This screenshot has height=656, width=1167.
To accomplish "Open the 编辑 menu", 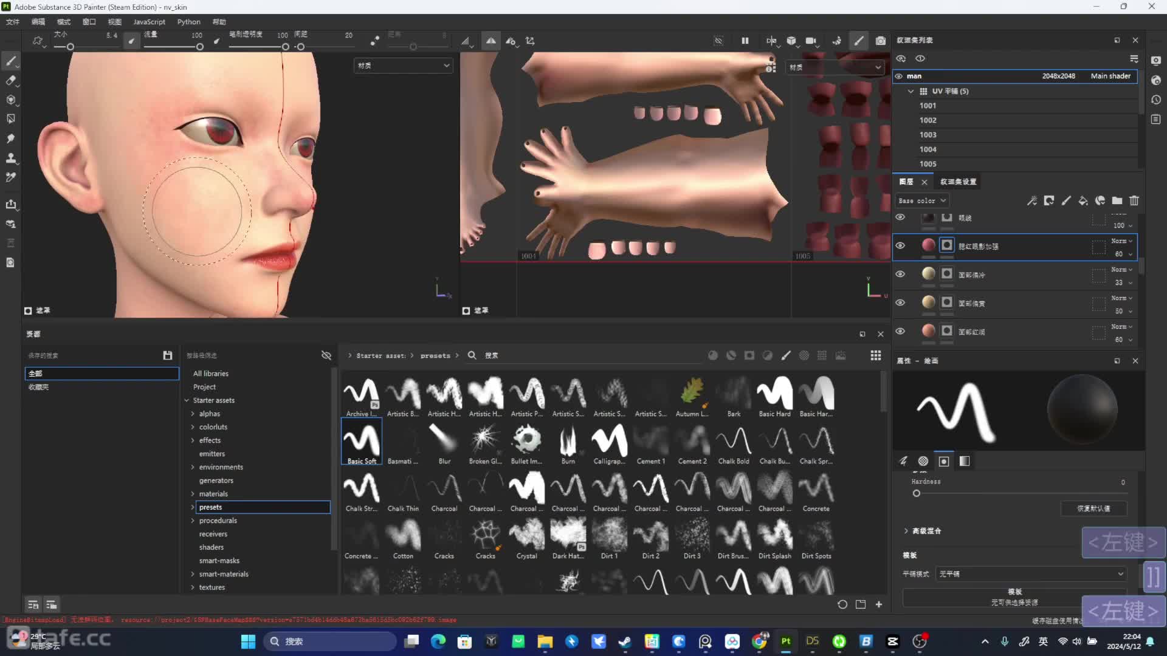I will (38, 22).
